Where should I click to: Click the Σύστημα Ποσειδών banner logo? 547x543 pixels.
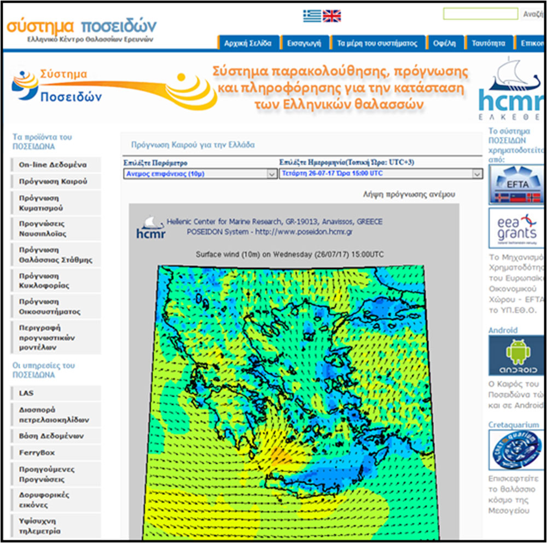tap(113, 87)
